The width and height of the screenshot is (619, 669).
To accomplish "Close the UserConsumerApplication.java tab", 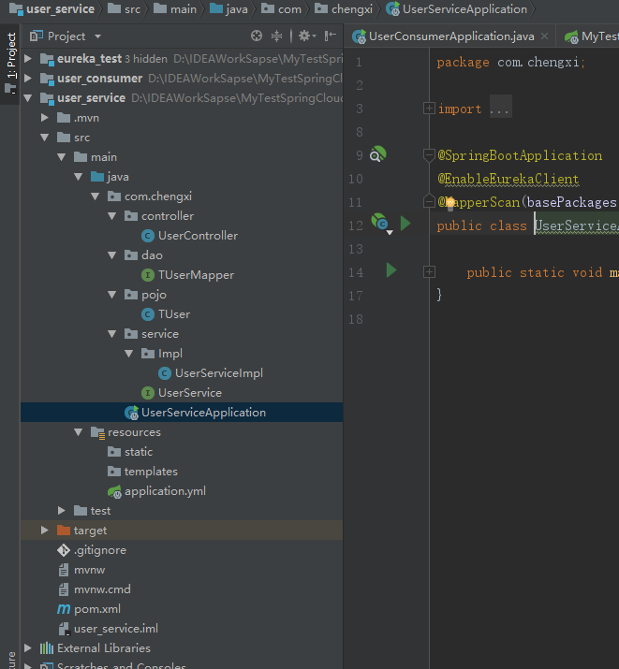I will [544, 36].
